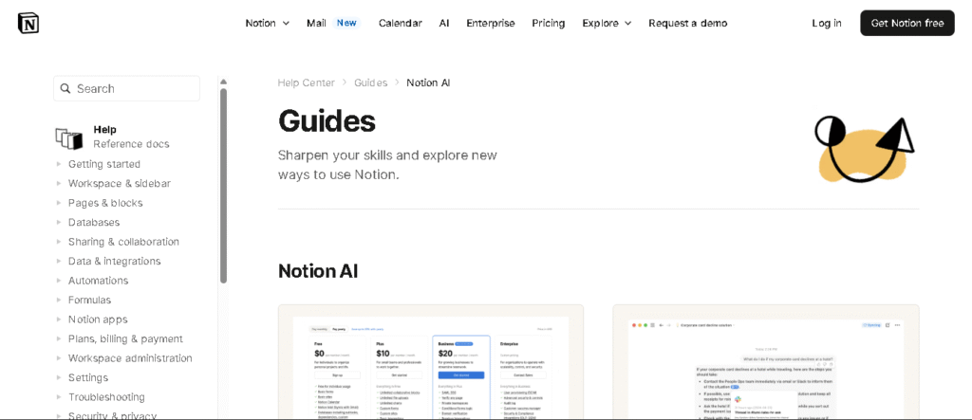Navigate to Help Center breadcrumb

pyautogui.click(x=306, y=82)
